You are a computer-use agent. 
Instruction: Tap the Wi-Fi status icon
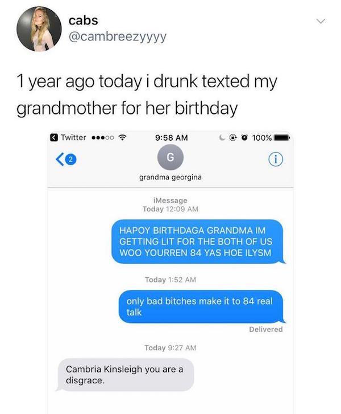pos(123,137)
